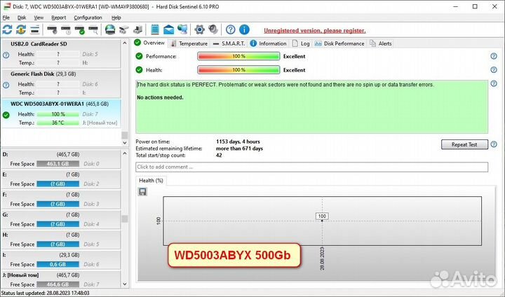Open the File menu
The height and width of the screenshot is (297, 505).
pos(6,18)
